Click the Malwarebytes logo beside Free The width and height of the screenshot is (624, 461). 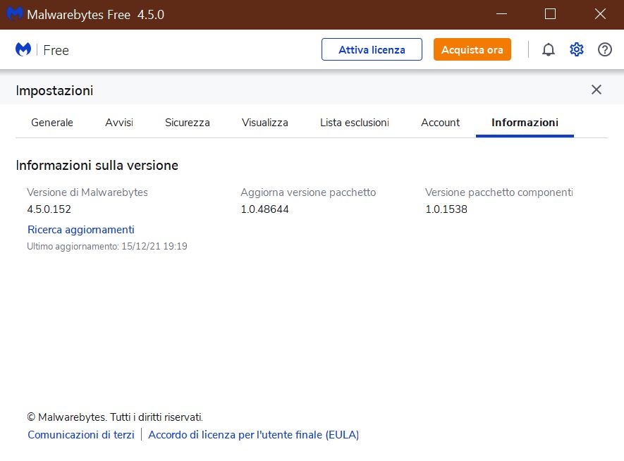click(x=23, y=50)
